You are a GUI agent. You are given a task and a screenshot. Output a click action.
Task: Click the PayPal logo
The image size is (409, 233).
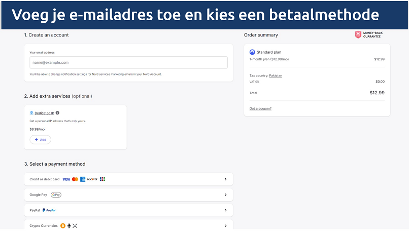pyautogui.click(x=49, y=210)
